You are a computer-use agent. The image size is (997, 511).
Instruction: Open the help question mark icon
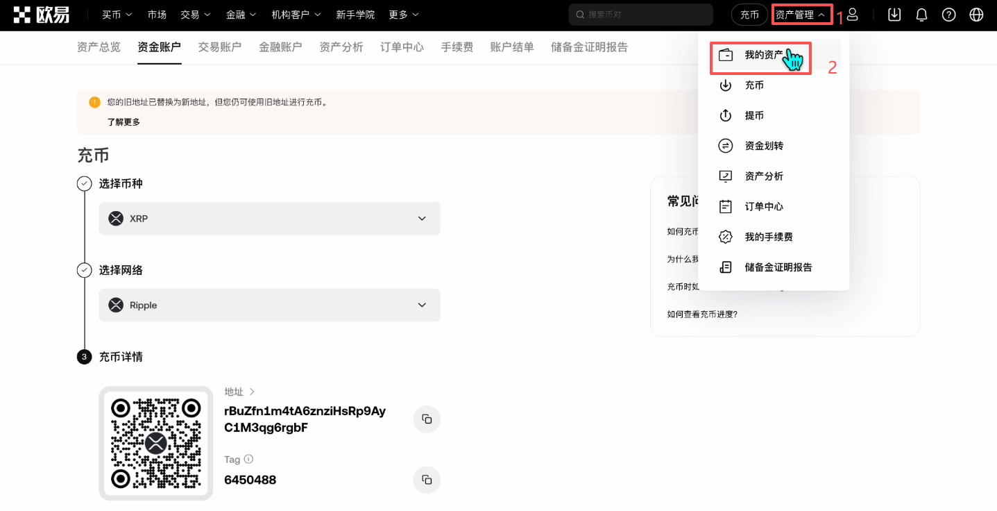[x=948, y=14]
